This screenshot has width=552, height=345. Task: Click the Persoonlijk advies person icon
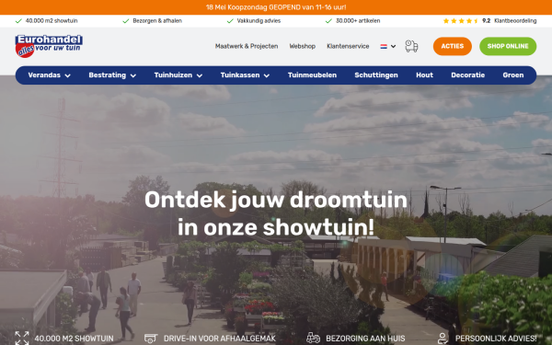point(443,339)
